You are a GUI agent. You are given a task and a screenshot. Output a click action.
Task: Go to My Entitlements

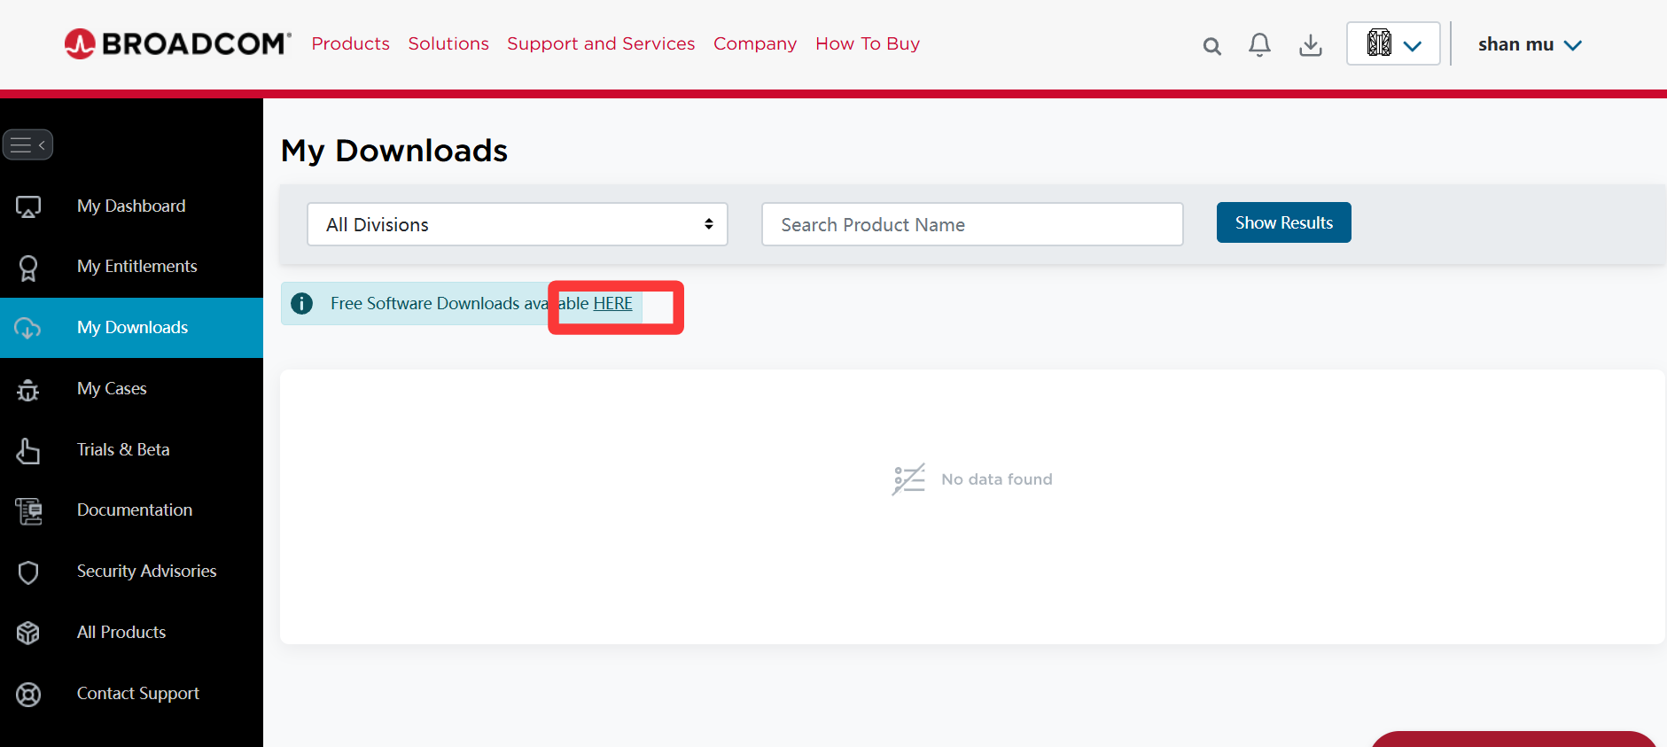(x=131, y=266)
